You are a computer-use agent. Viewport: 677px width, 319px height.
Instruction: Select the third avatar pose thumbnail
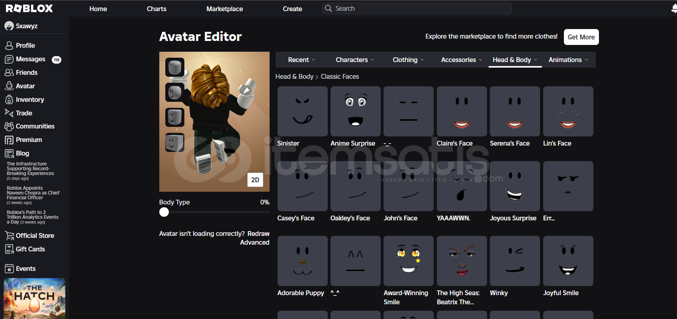pyautogui.click(x=175, y=117)
